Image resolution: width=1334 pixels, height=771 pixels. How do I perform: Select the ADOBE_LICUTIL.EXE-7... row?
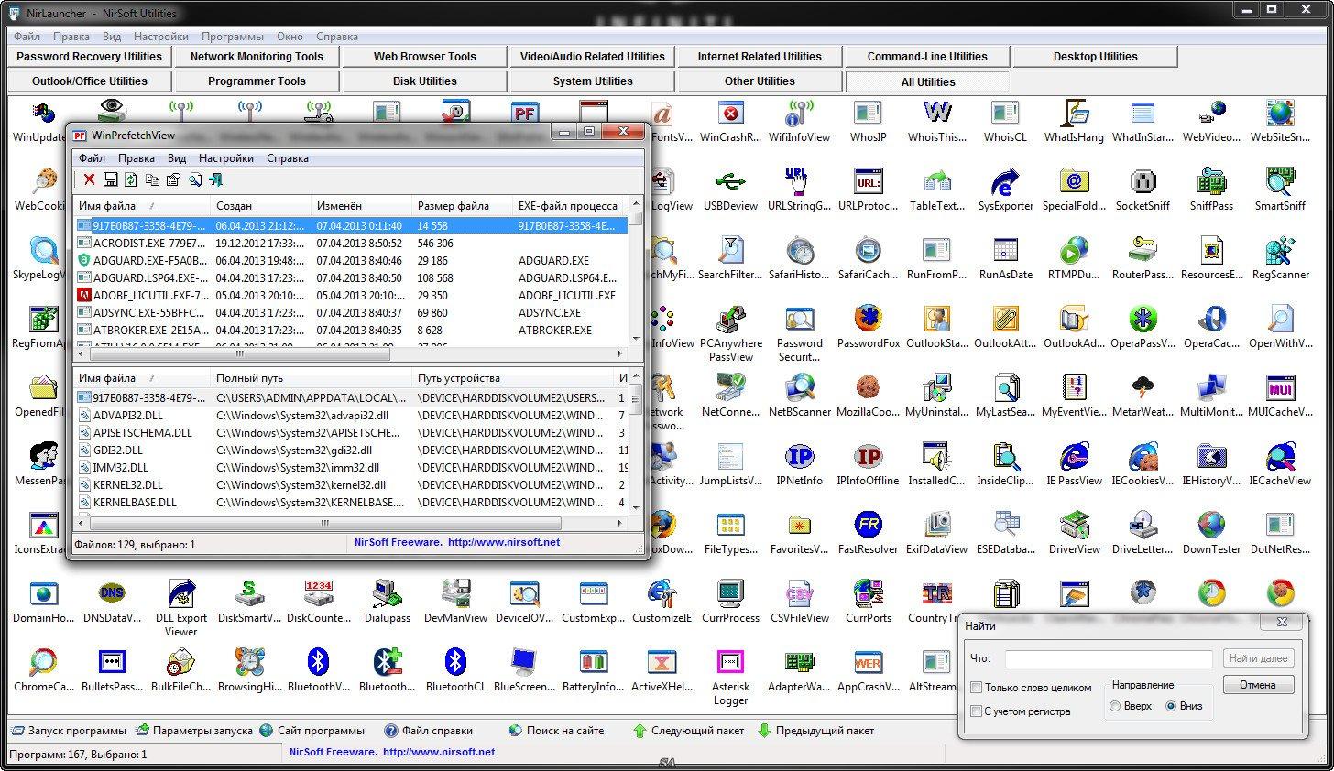(x=350, y=296)
